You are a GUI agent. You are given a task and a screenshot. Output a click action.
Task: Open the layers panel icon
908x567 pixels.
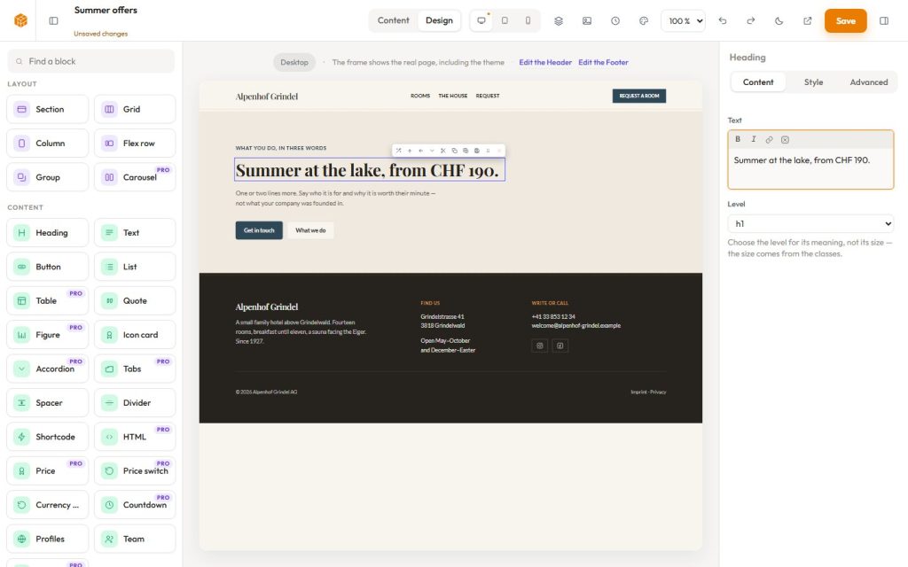click(x=559, y=21)
